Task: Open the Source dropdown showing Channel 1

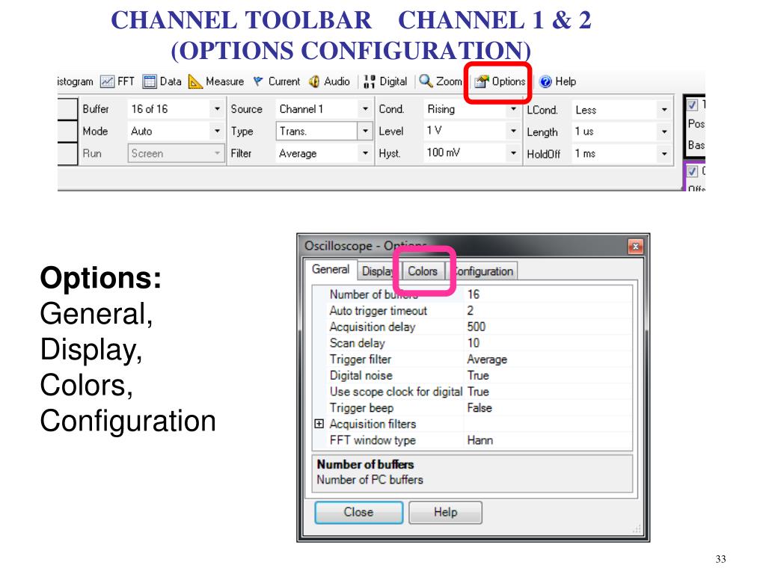Action: click(323, 109)
